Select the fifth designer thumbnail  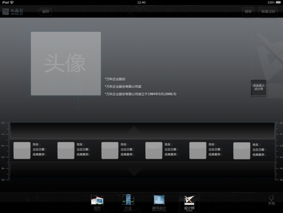click(198, 151)
